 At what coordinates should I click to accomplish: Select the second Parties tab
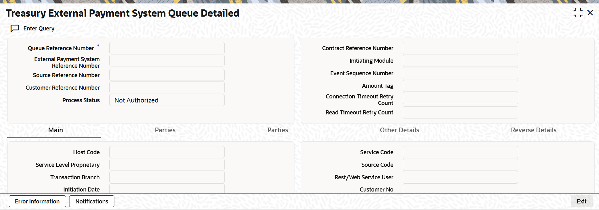[278, 130]
